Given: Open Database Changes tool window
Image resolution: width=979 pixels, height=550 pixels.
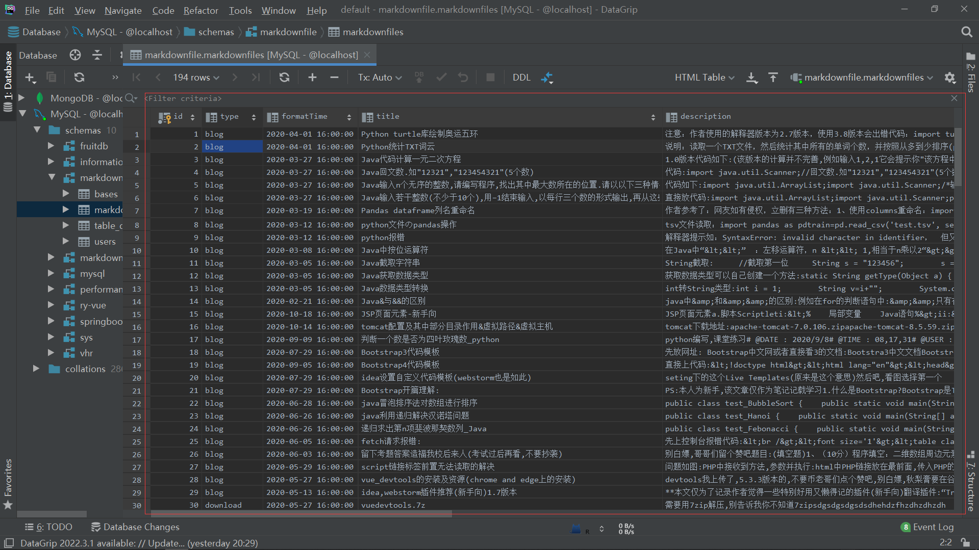Looking at the screenshot, I should [135, 527].
